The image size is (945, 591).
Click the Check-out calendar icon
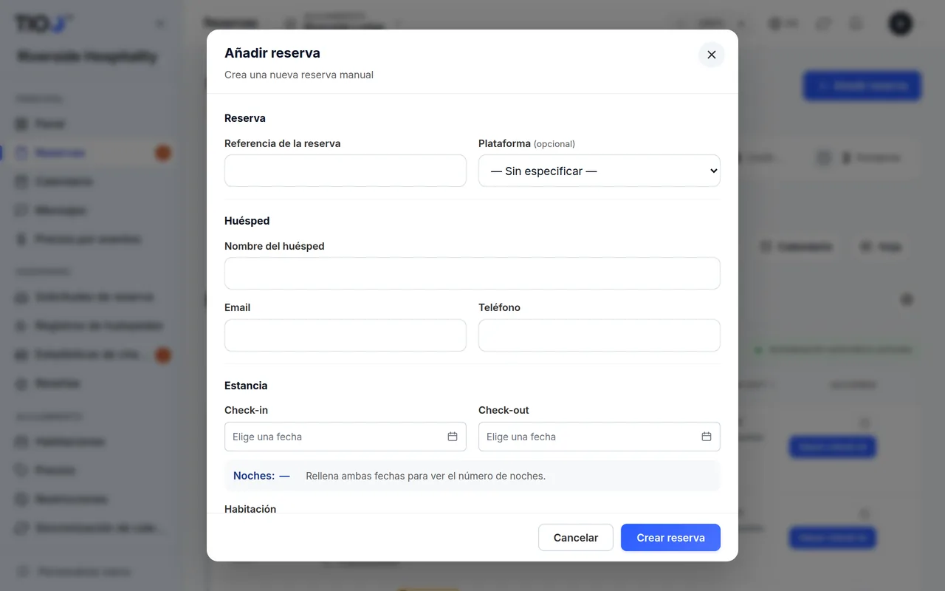tap(707, 437)
